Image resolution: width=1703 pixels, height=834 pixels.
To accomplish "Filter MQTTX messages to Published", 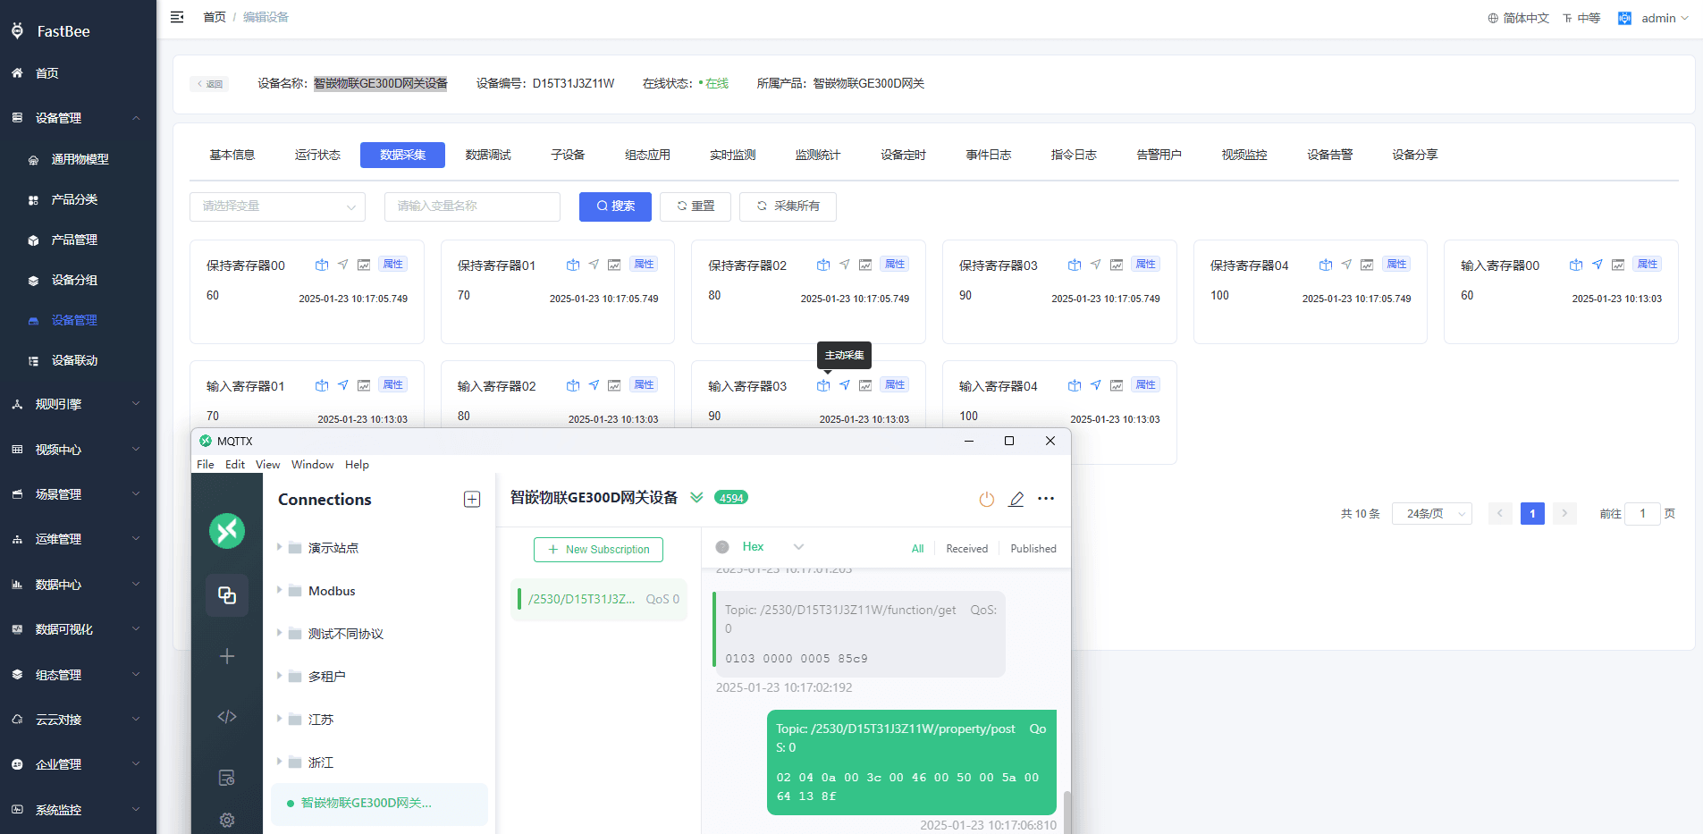I will coord(1033,549).
